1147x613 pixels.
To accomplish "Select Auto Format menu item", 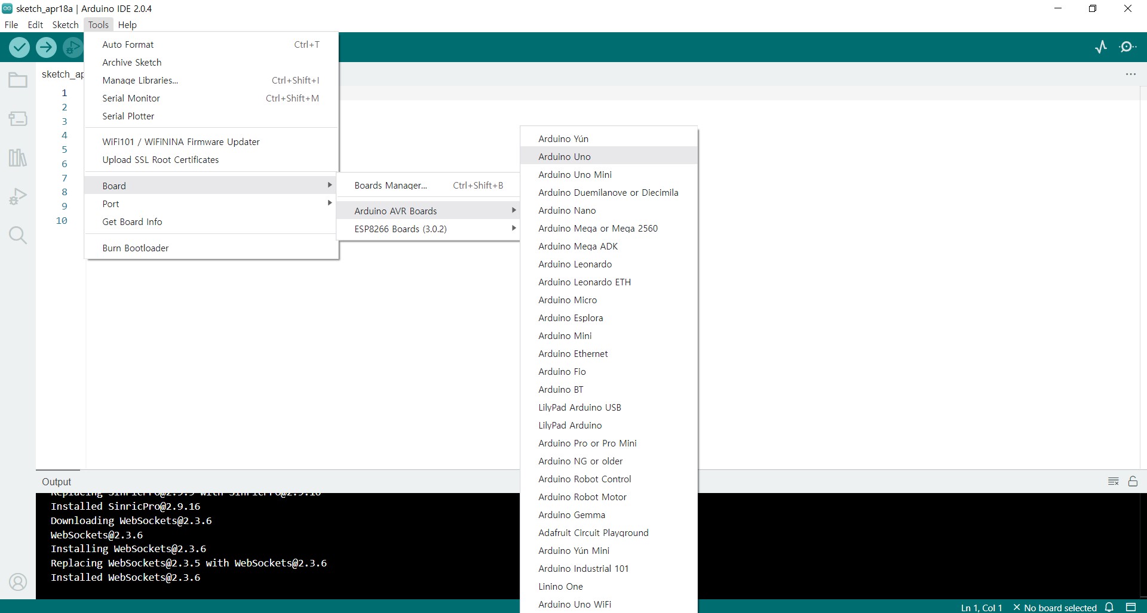I will [x=211, y=44].
